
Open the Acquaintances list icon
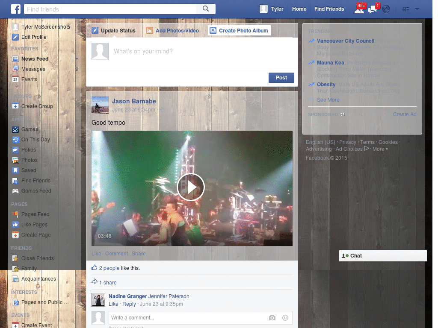coord(15,279)
